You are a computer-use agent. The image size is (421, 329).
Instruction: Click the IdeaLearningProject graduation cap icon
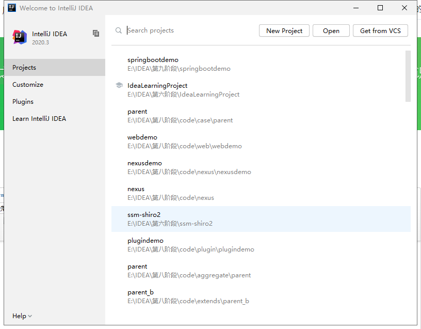point(119,85)
